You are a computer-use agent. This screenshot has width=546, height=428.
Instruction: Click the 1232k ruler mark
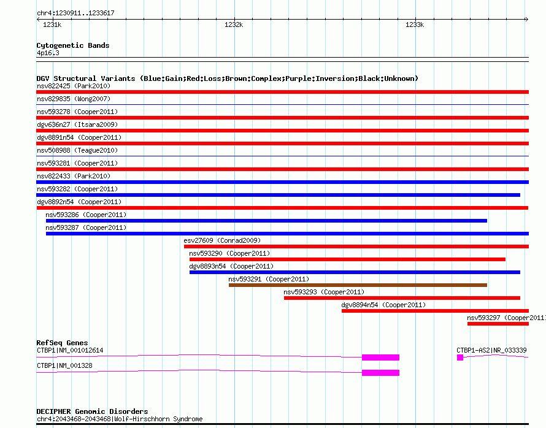pyautogui.click(x=234, y=25)
